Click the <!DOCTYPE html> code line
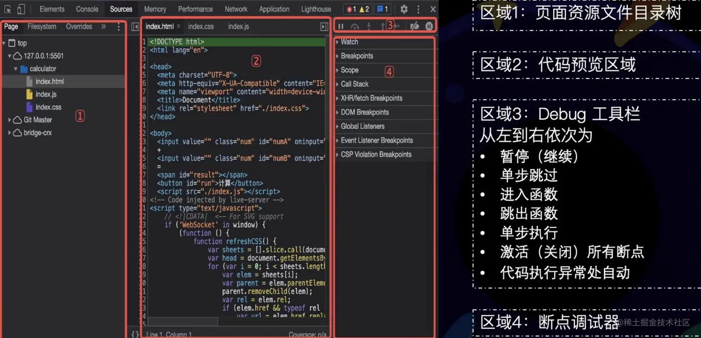The image size is (701, 338). (236, 42)
